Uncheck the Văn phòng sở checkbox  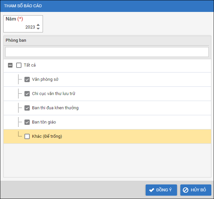pyautogui.click(x=27, y=79)
